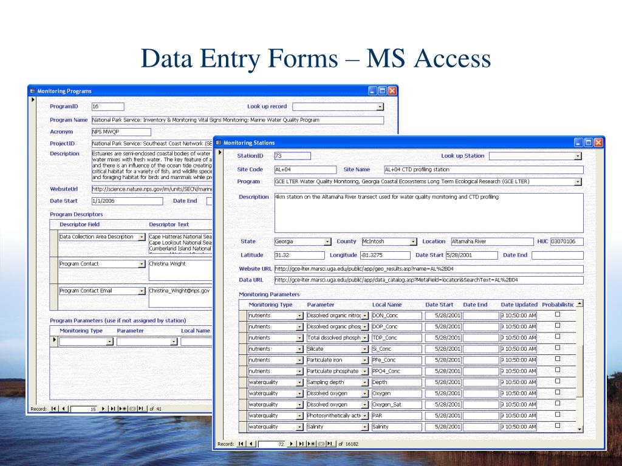
Task: Click the ProgramID field containing 16
Action: [108, 107]
